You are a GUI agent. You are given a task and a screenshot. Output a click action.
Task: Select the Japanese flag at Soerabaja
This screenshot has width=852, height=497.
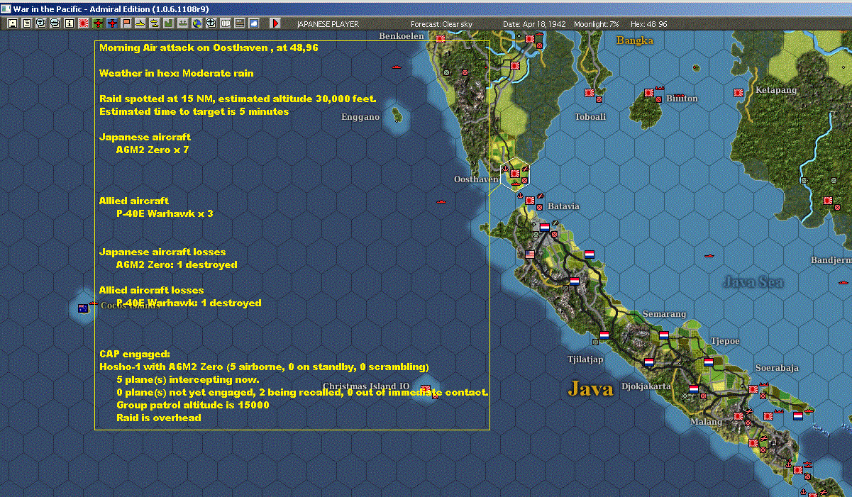tap(753, 389)
